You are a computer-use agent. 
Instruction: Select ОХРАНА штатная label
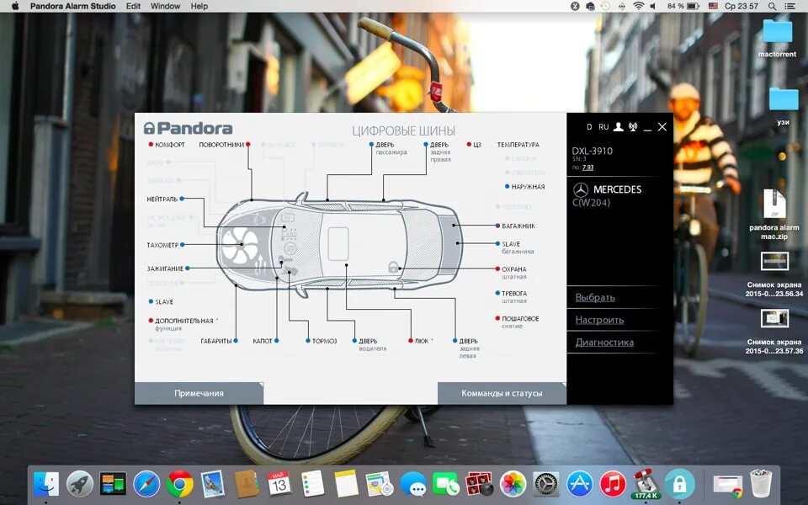[x=514, y=273]
